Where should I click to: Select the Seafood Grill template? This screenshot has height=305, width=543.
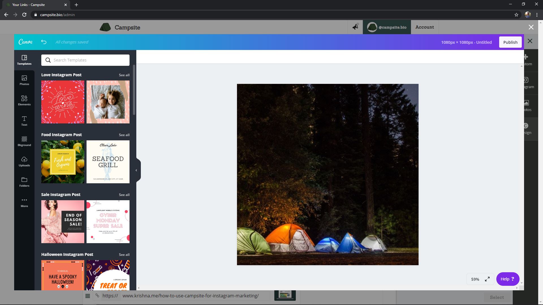108,162
